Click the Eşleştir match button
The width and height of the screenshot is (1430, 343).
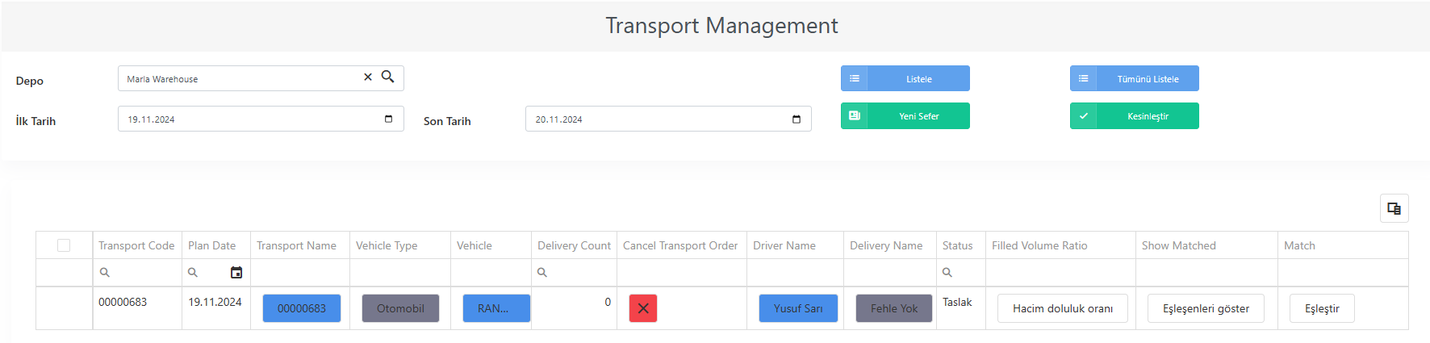point(1322,308)
